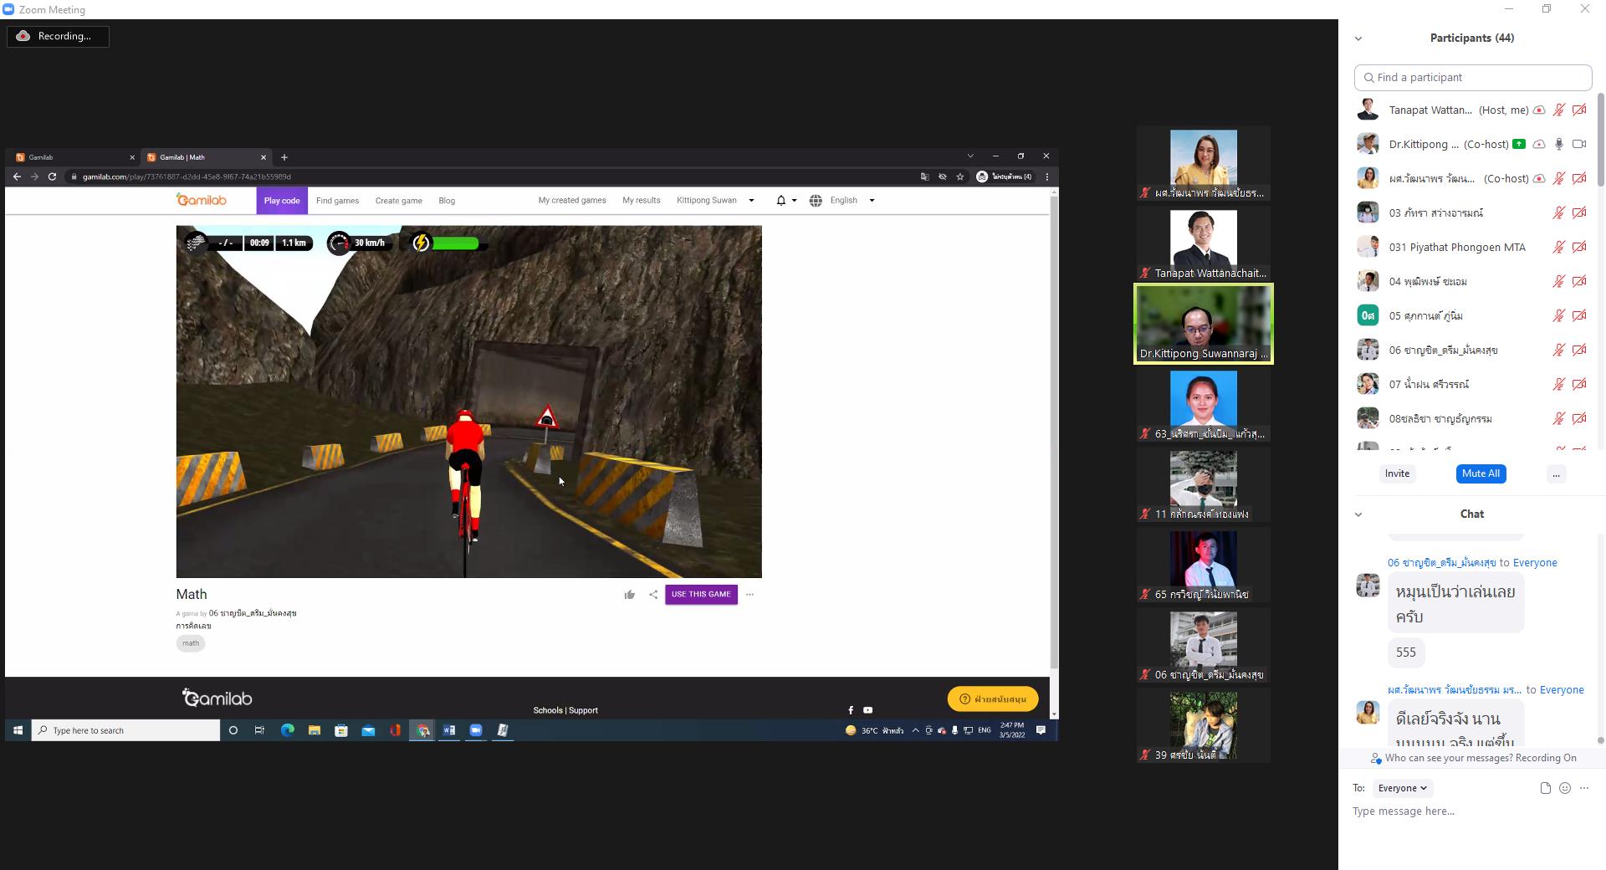Click the yellow support help button
This screenshot has width=1606, height=870.
993,699
